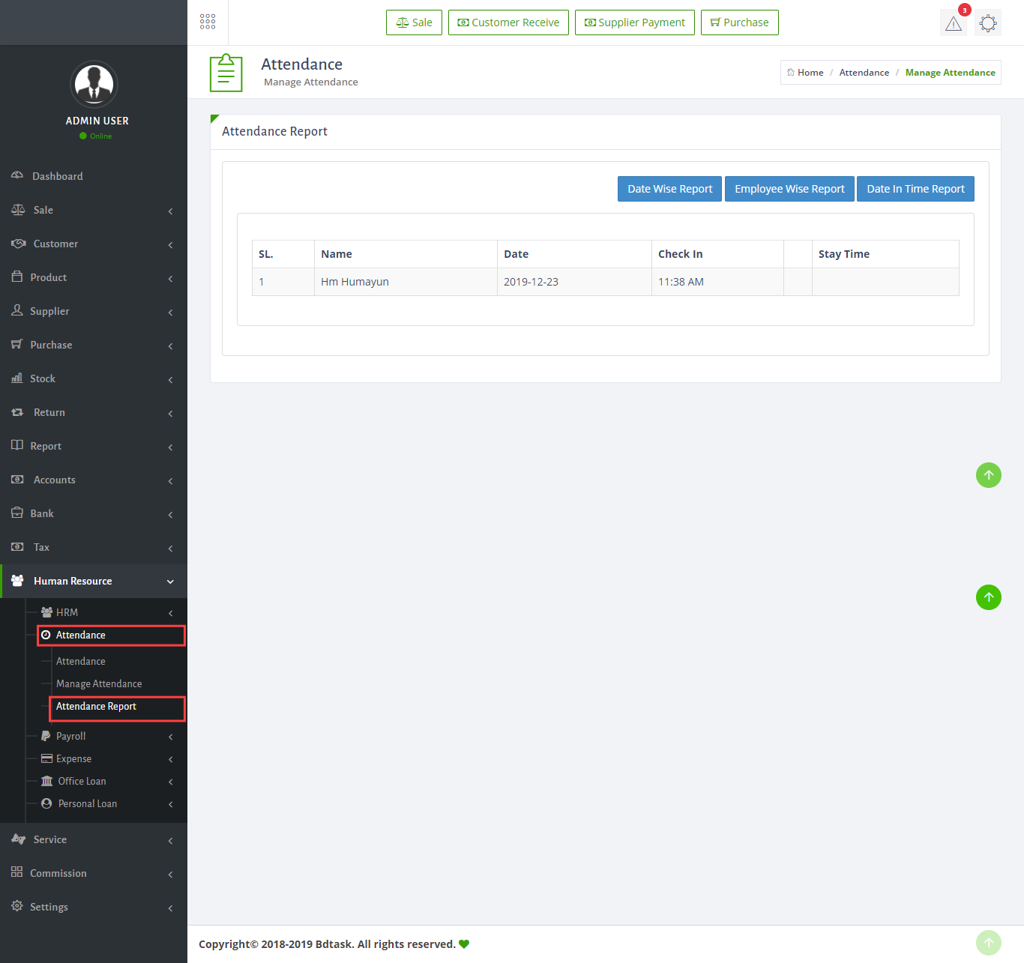Expand the Payroll submenu arrow
Image resolution: width=1024 pixels, height=963 pixels.
170,737
